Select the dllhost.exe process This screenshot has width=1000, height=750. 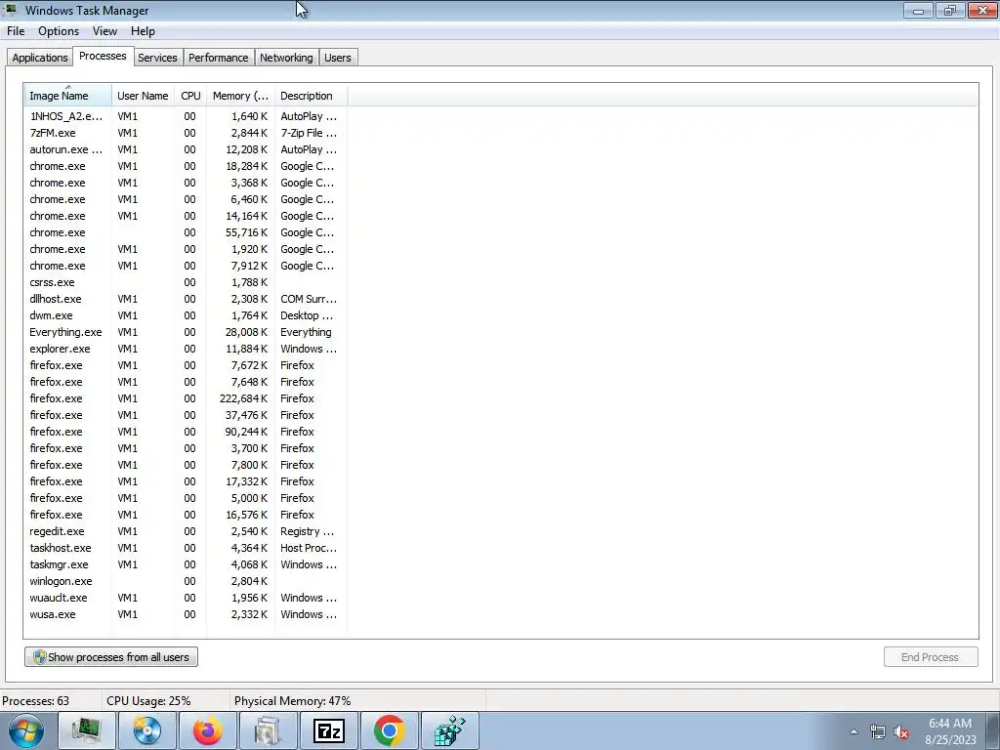(x=186, y=299)
